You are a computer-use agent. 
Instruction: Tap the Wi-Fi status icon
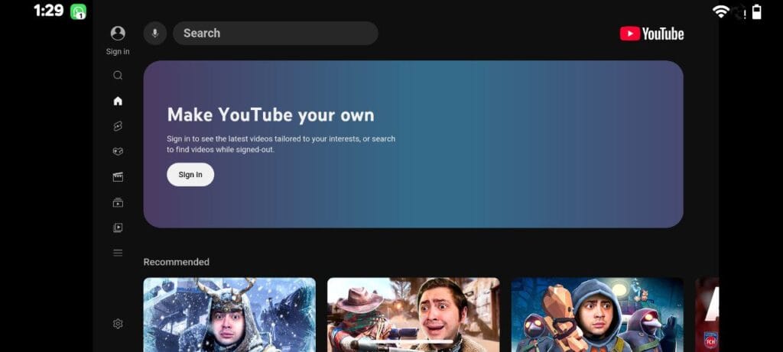[x=720, y=11]
